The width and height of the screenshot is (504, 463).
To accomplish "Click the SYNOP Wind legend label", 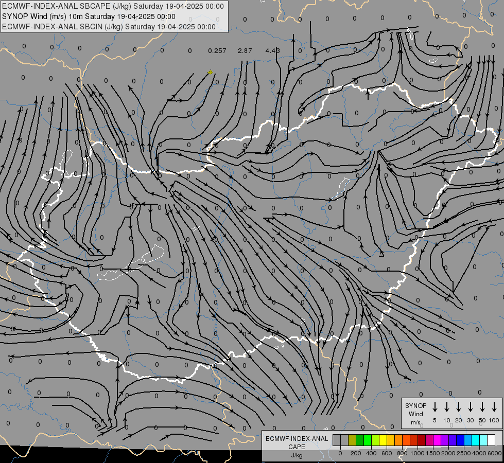I will pos(415,414).
